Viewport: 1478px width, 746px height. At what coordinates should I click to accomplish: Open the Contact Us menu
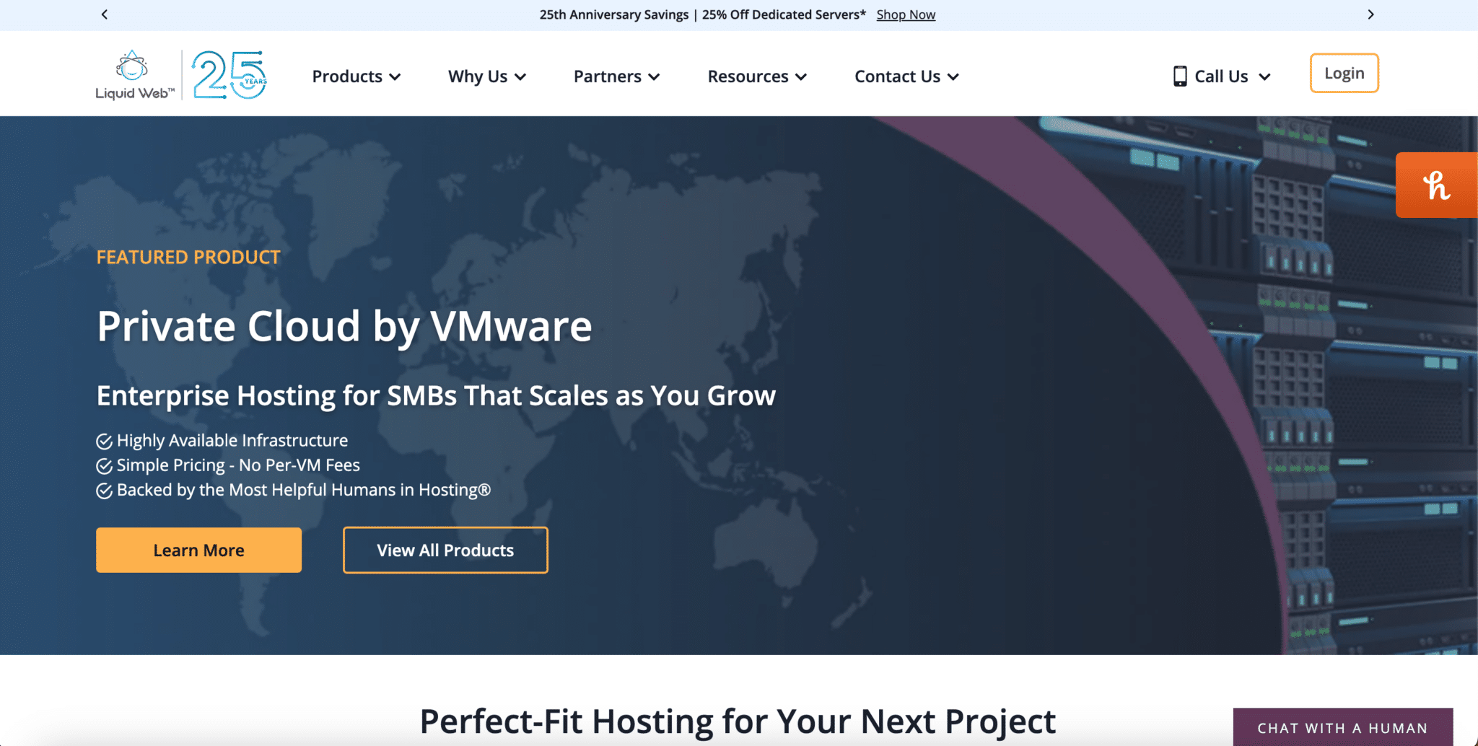(x=906, y=76)
